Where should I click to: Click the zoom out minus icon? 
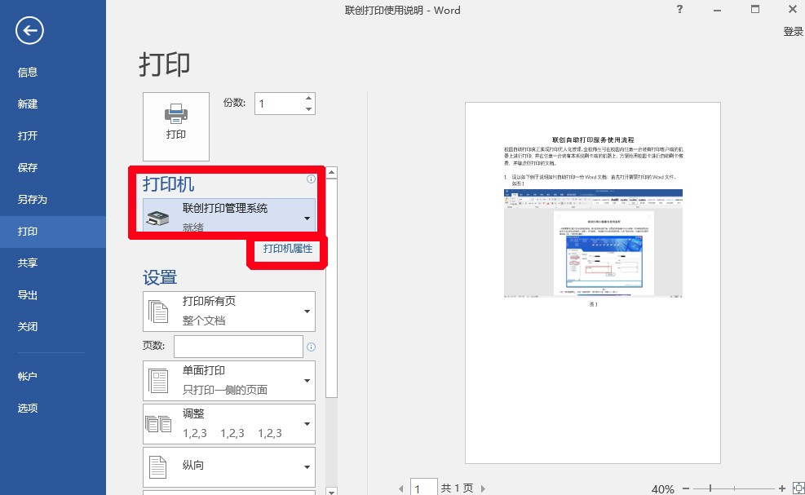tap(686, 488)
